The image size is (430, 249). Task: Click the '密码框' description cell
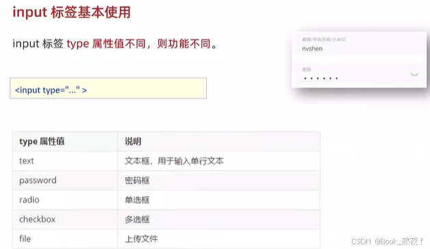[x=219, y=181]
